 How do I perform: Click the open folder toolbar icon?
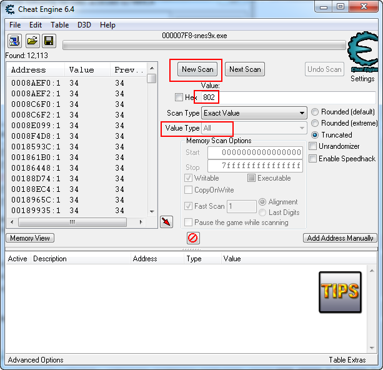click(x=32, y=41)
